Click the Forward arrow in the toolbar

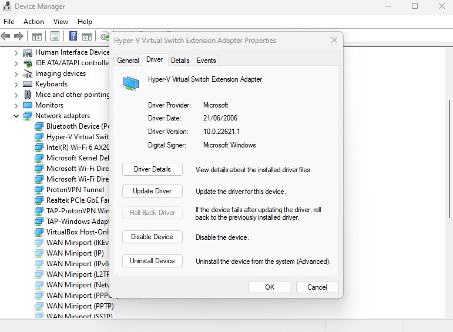(x=18, y=36)
